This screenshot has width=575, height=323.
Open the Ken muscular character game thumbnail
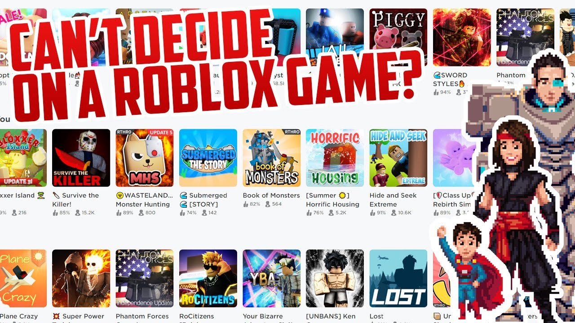tap(335, 279)
